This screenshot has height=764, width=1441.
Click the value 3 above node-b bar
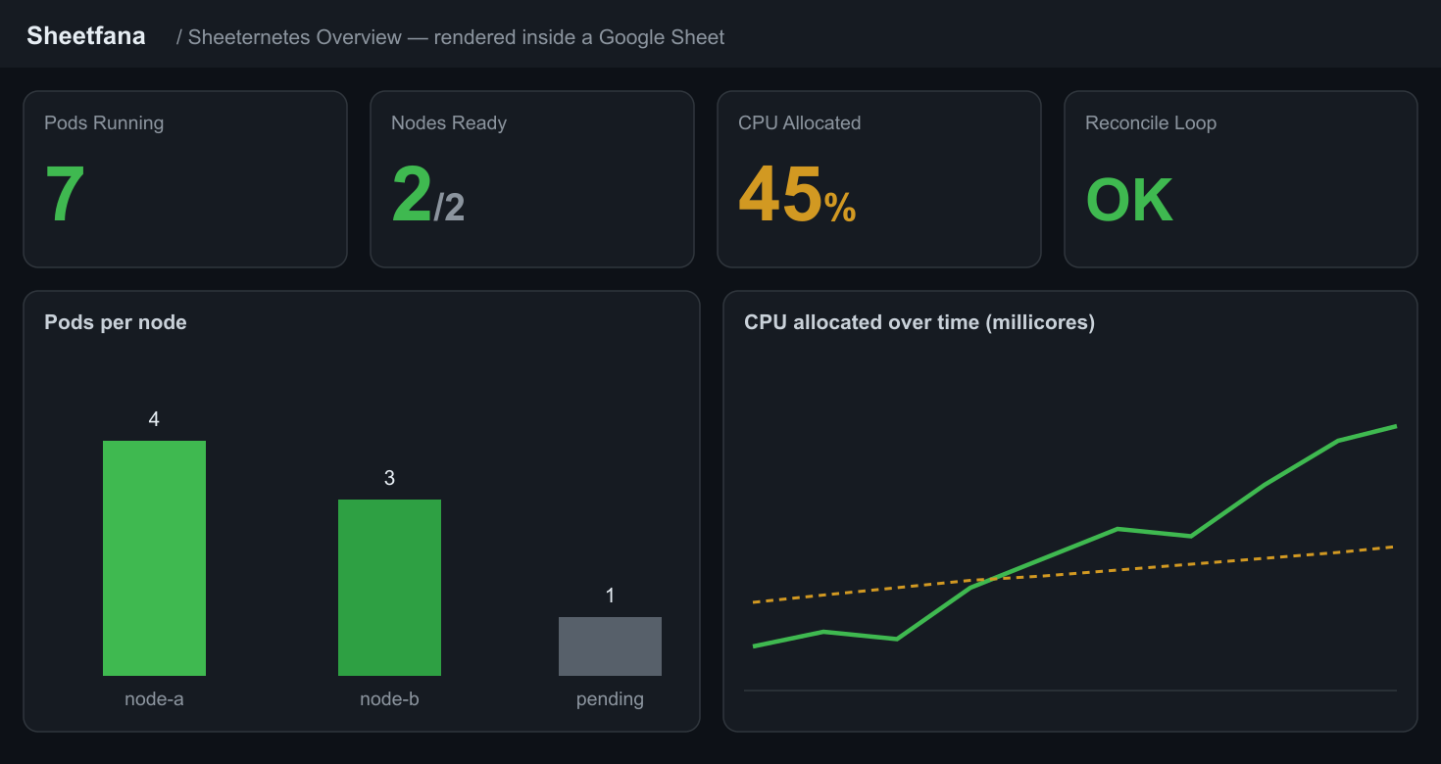pos(389,478)
